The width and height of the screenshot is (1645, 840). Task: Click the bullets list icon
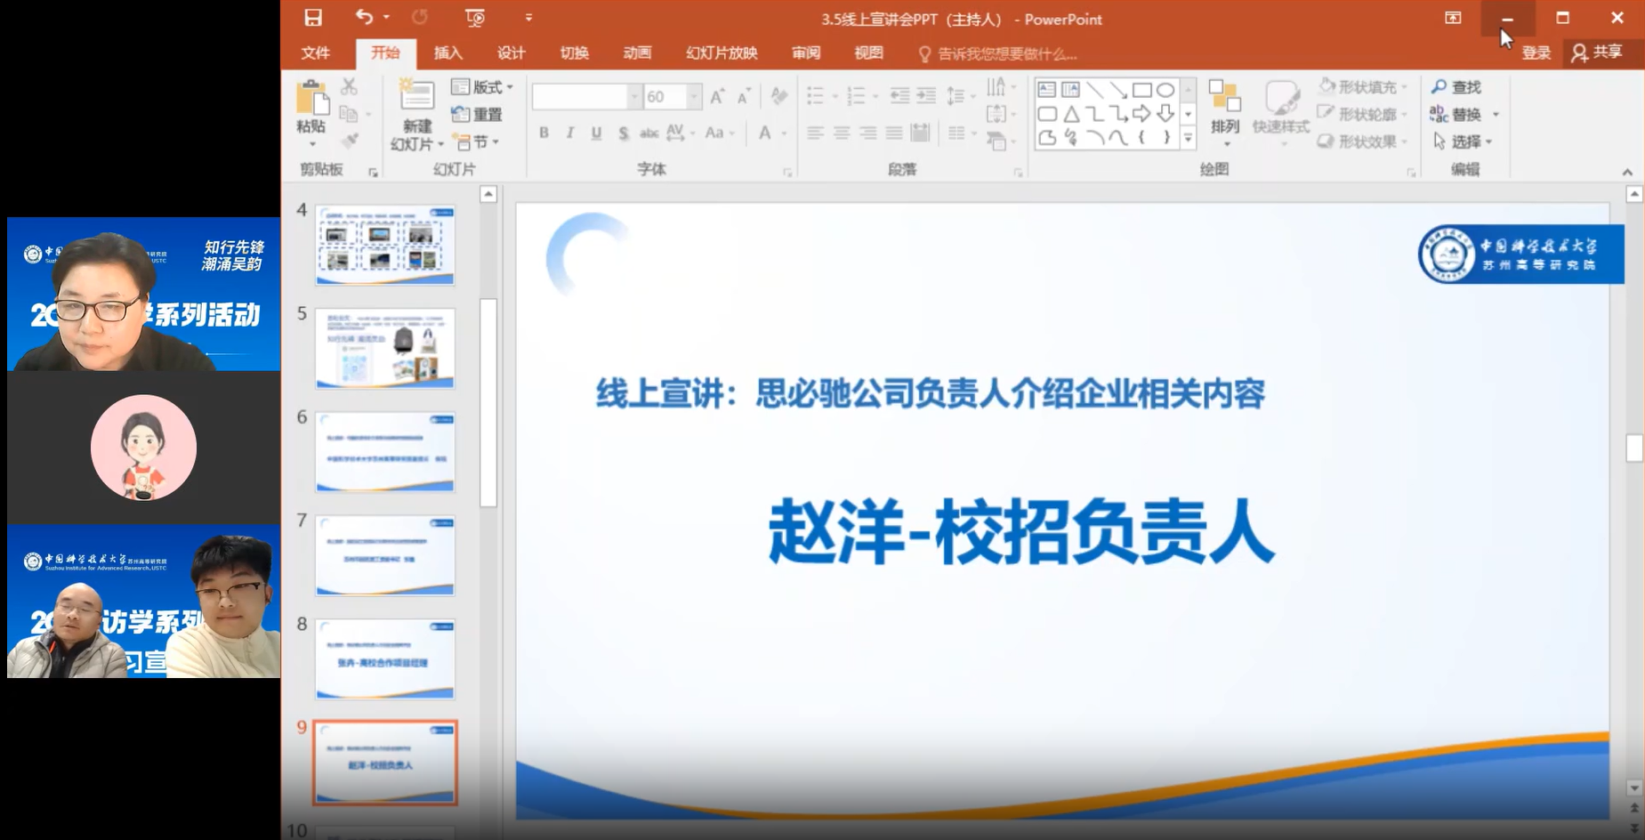point(815,96)
